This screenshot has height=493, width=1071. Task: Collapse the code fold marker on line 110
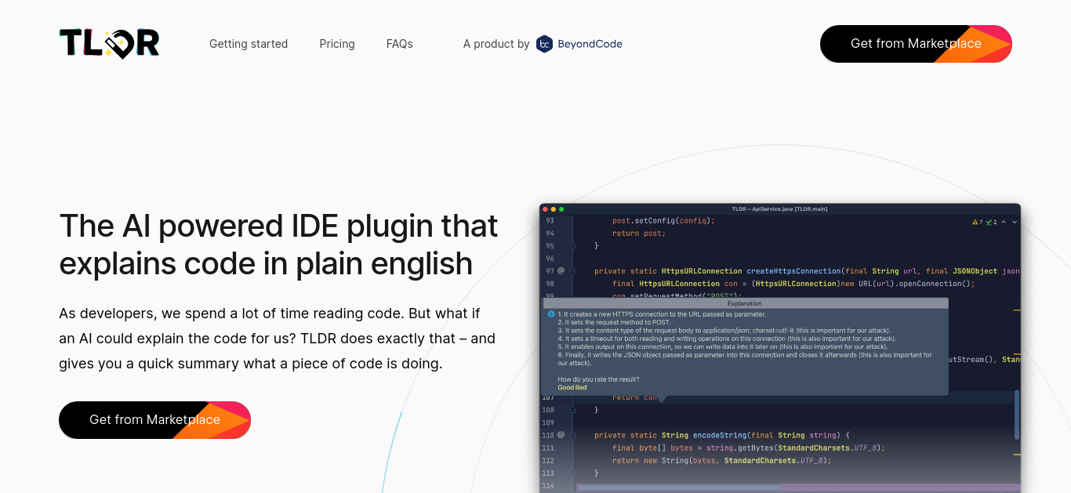pos(573,435)
